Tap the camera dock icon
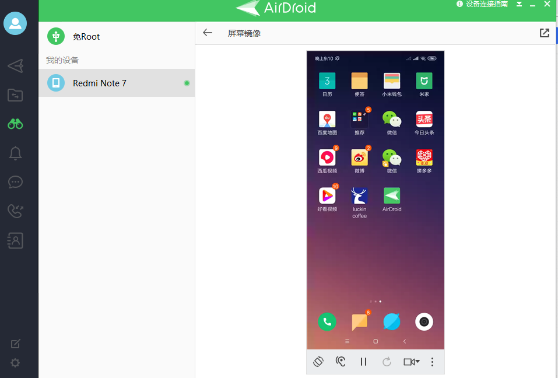Viewport: 558px width, 378px height. click(x=424, y=322)
